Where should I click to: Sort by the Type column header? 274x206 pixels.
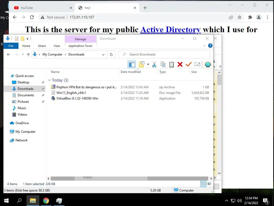pyautogui.click(x=162, y=72)
